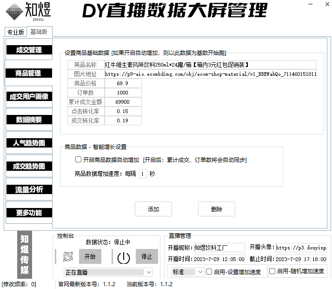Click the power icon beside 停止
The image size is (332, 289).
pyautogui.click(x=123, y=258)
